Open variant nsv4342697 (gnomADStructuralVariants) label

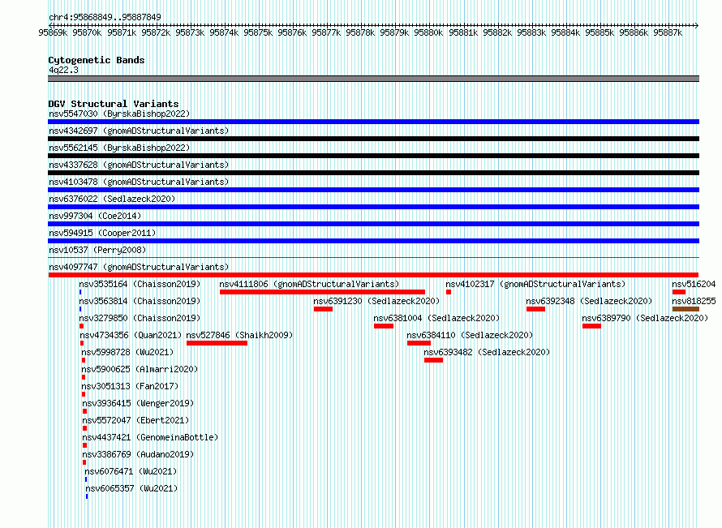[x=139, y=131]
